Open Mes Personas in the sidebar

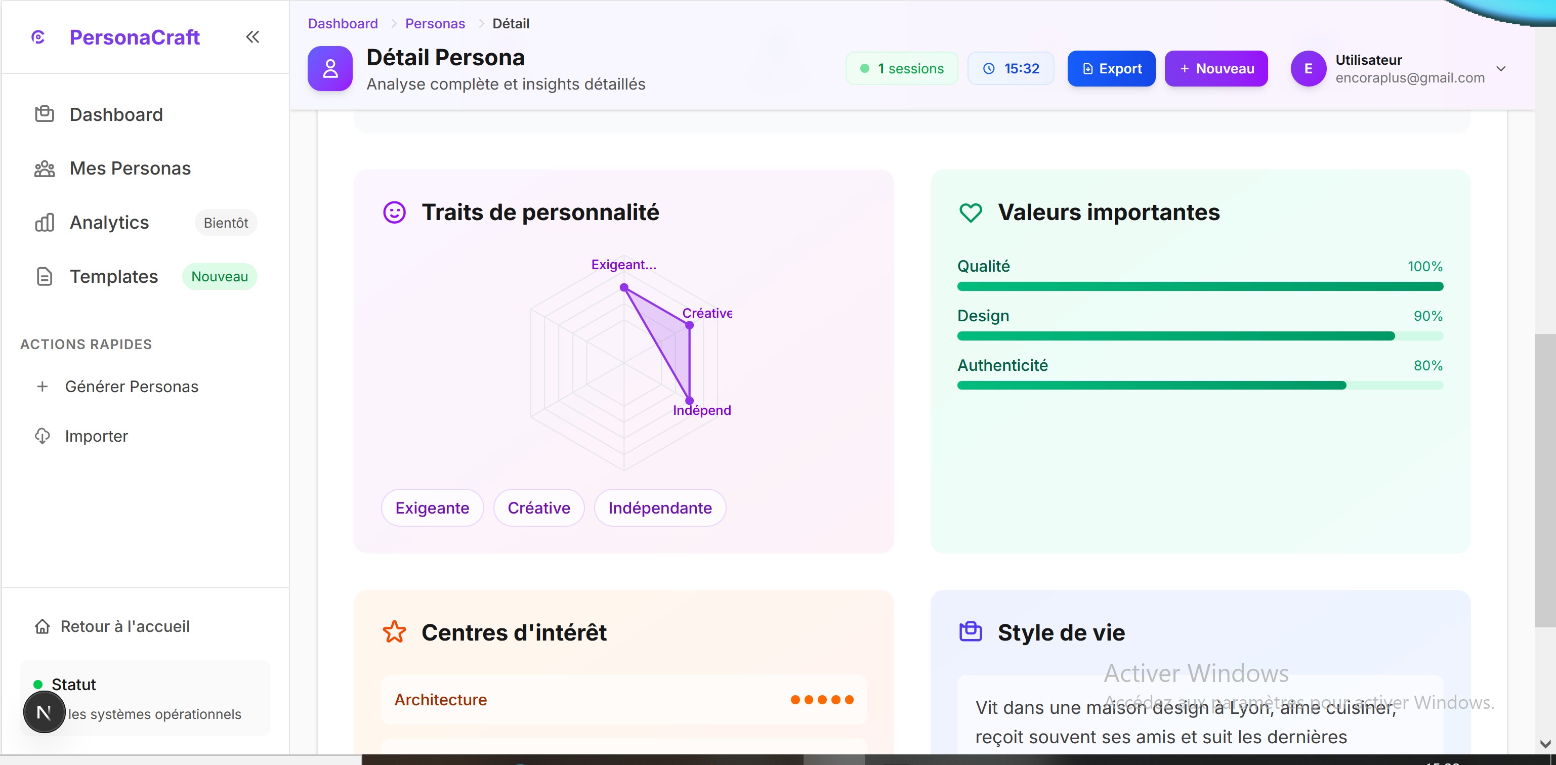tap(129, 168)
